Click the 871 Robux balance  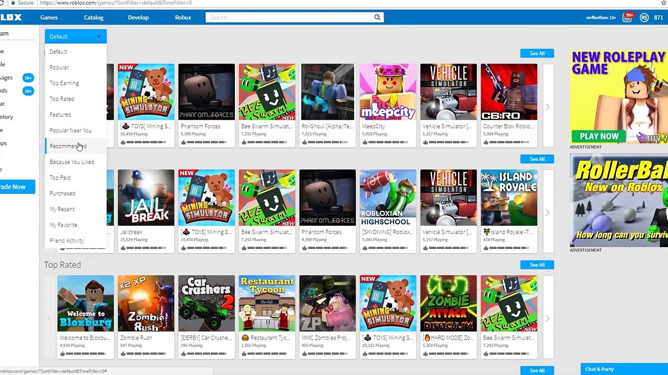tap(658, 18)
